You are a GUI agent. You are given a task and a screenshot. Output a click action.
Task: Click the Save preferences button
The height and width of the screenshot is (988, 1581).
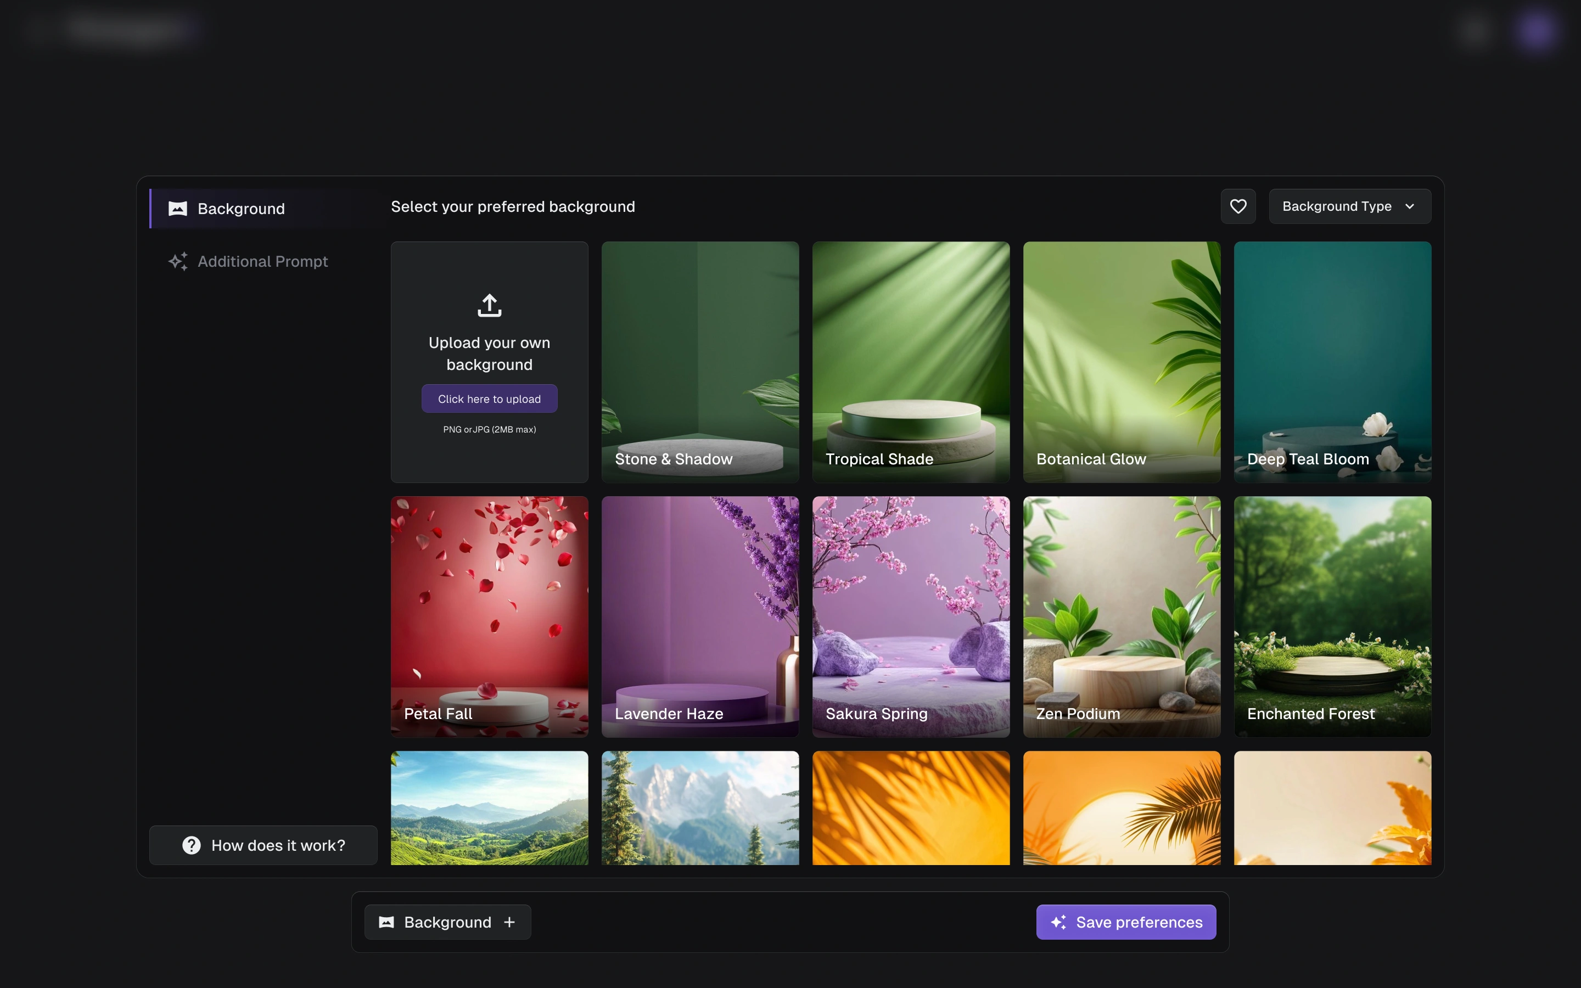[1126, 922]
